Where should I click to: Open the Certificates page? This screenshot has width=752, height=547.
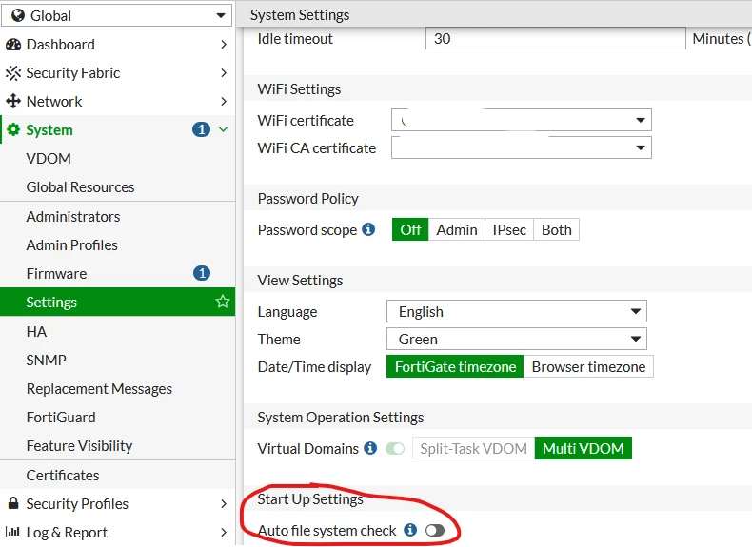pyautogui.click(x=117, y=475)
